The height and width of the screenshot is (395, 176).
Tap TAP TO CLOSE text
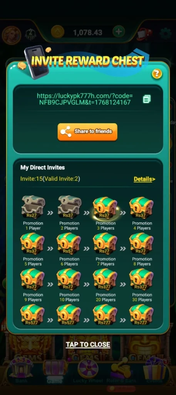(88, 344)
